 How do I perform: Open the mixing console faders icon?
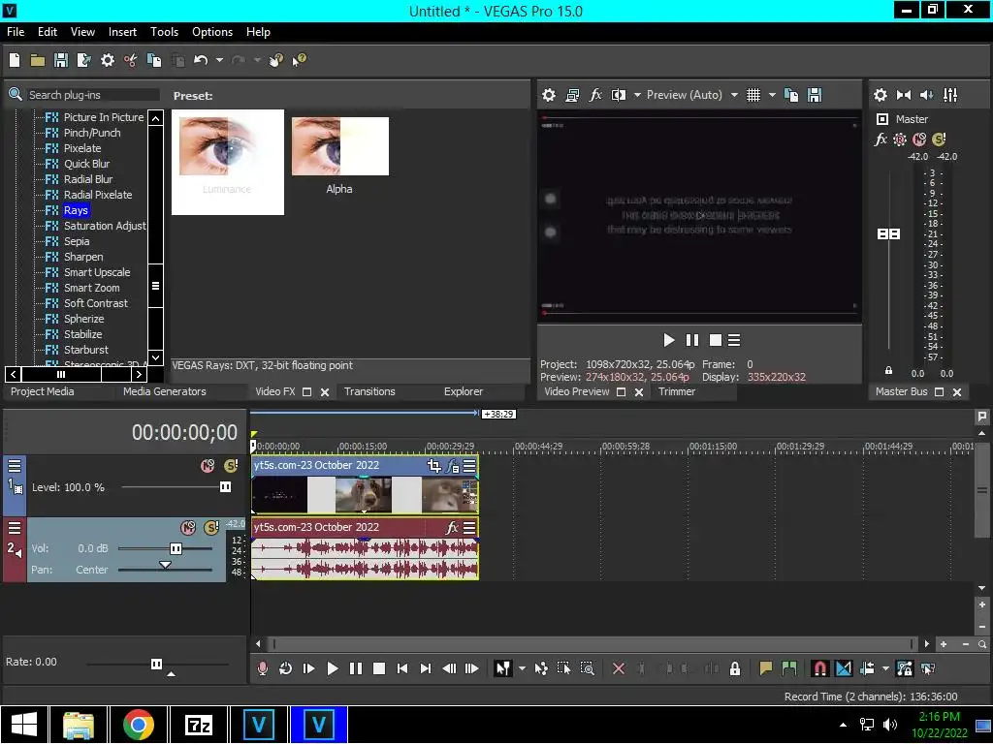point(950,95)
